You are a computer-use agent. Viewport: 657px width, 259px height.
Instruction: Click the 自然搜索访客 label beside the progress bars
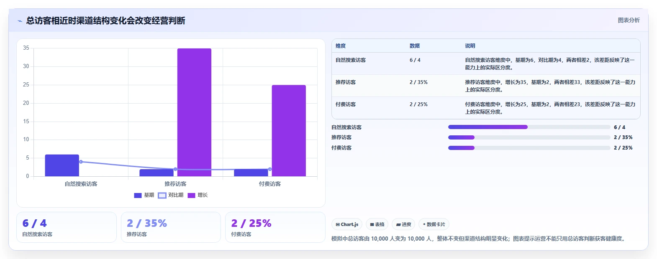(x=346, y=127)
